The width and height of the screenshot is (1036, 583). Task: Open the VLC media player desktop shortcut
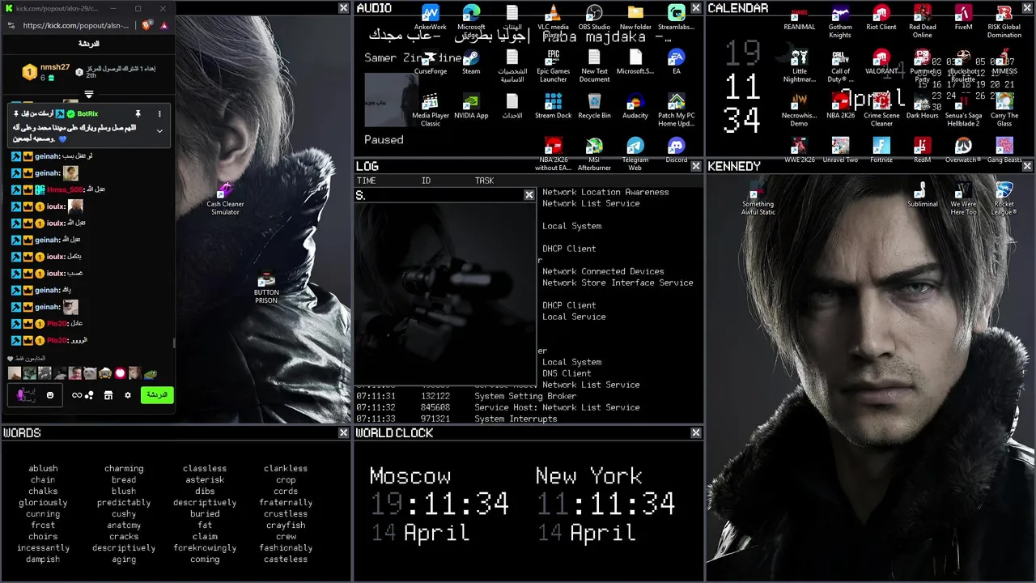pos(554,20)
